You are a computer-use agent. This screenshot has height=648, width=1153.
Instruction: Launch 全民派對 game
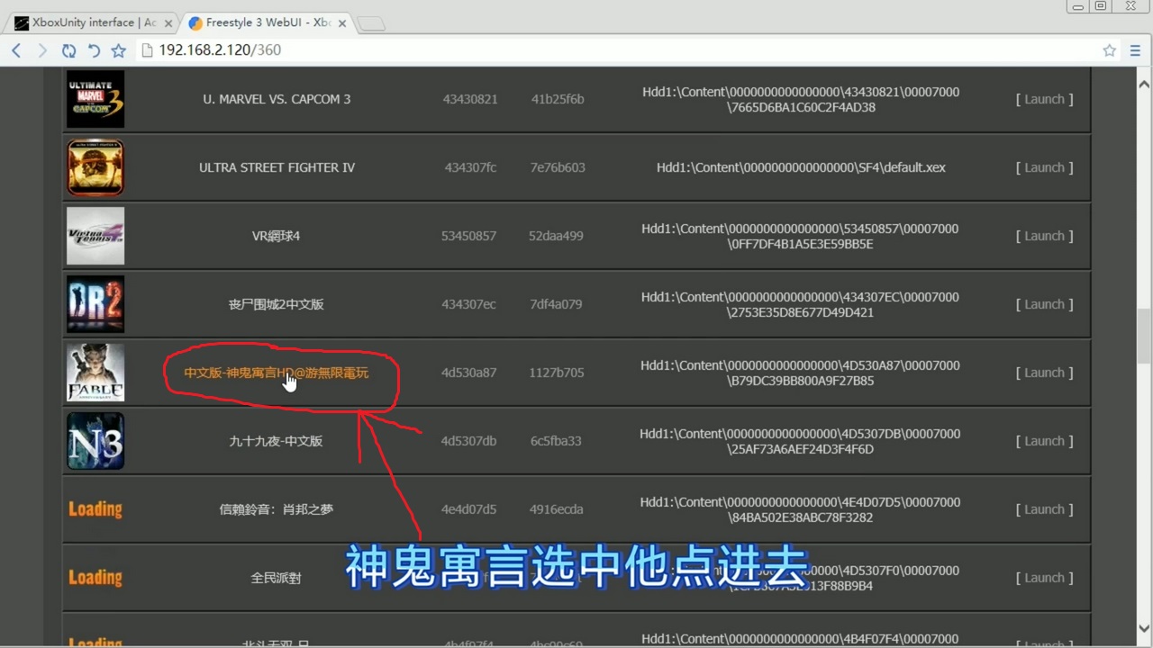(1044, 578)
